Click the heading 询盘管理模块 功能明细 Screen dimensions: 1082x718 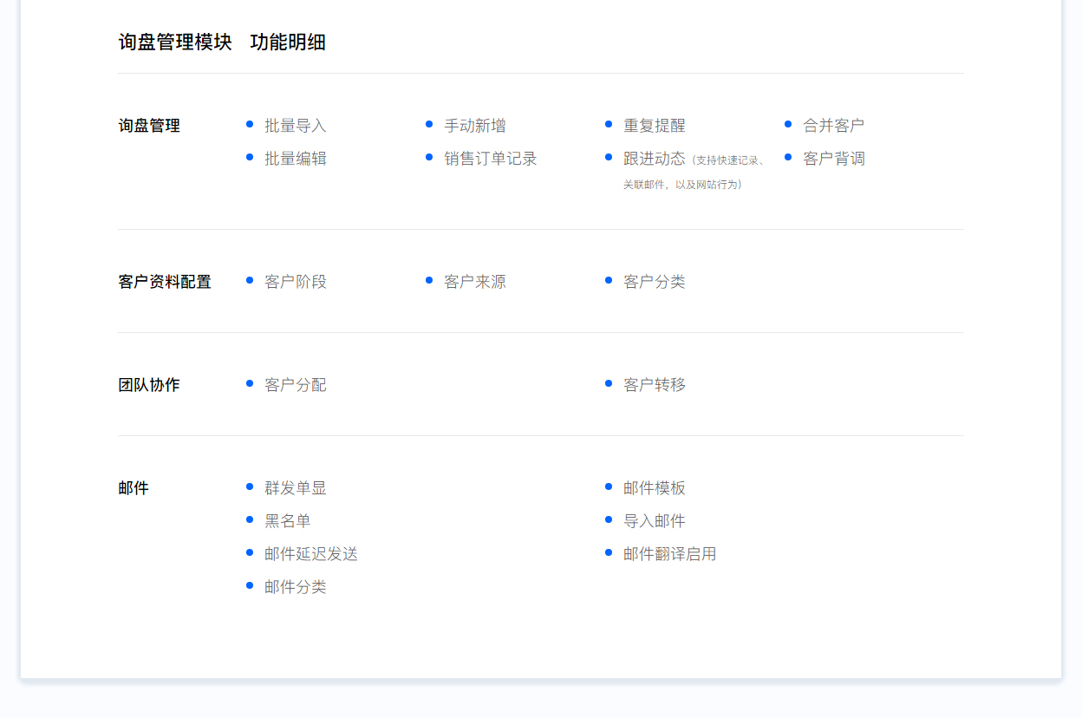point(222,42)
